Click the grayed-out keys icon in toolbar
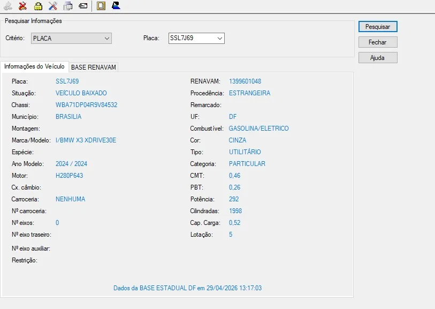The width and height of the screenshot is (435, 309). pyautogui.click(x=8, y=6)
